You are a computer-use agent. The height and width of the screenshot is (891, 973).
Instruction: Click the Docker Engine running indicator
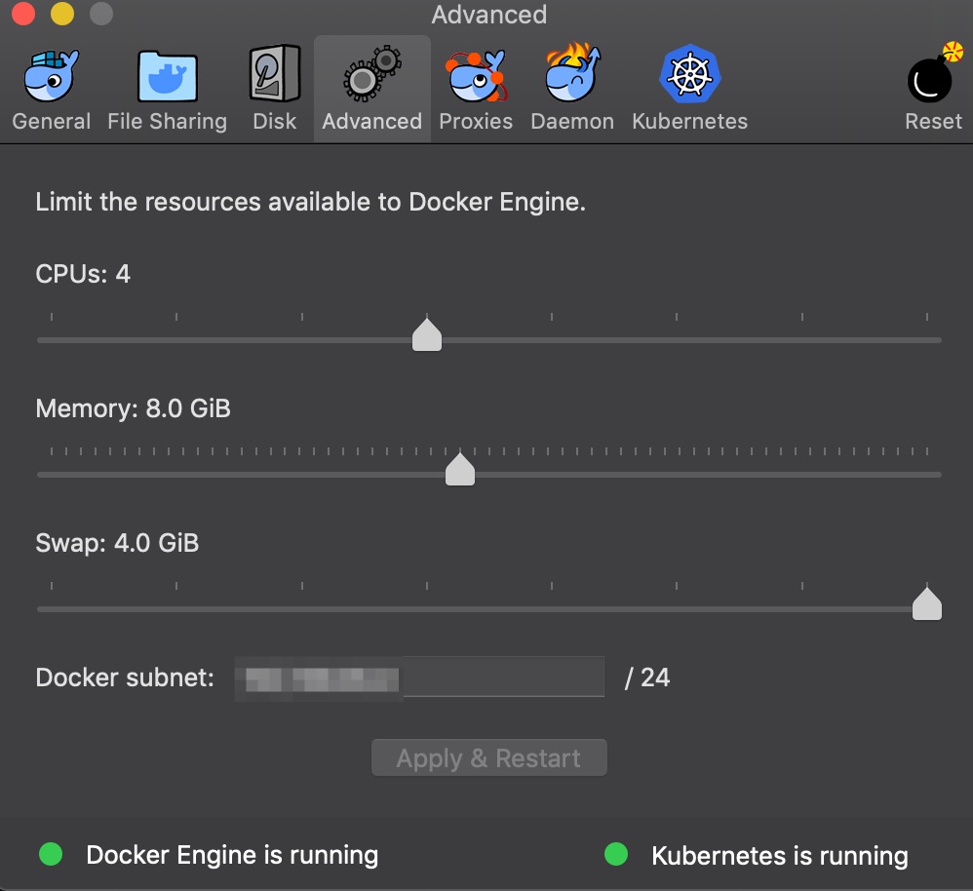51,855
